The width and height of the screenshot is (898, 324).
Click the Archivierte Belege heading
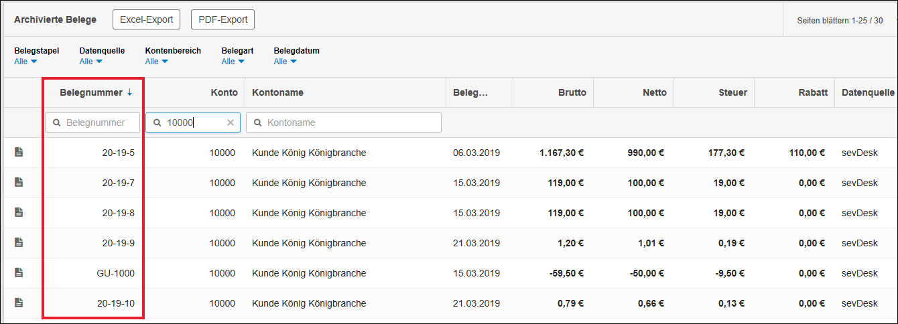tap(55, 19)
